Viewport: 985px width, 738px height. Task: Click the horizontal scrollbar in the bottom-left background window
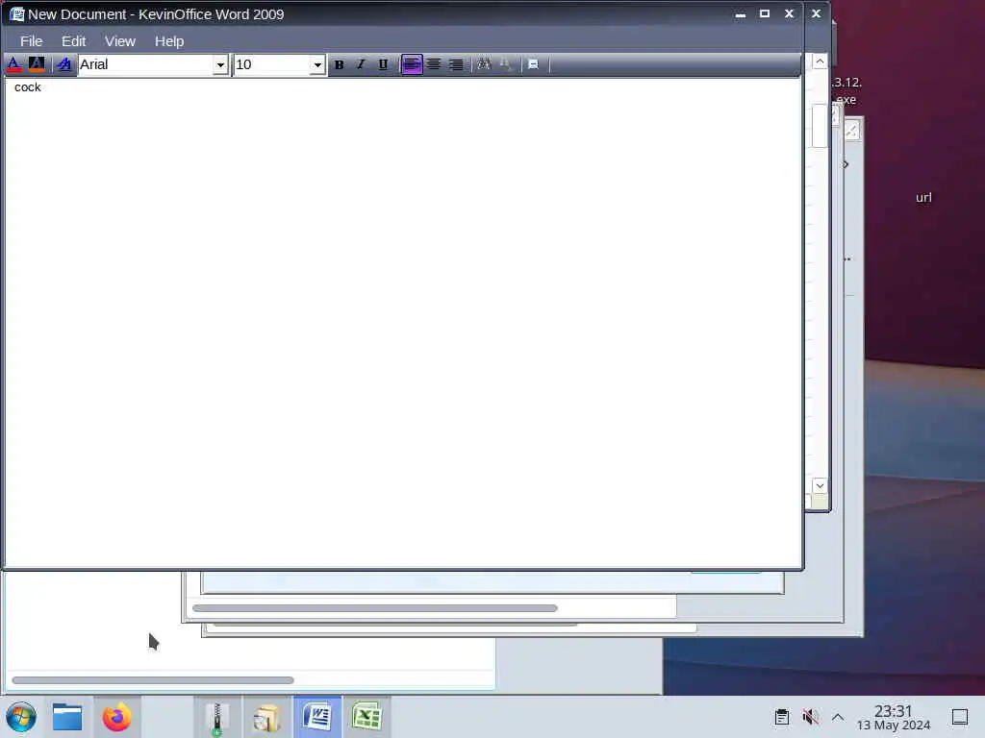pyautogui.click(x=153, y=680)
